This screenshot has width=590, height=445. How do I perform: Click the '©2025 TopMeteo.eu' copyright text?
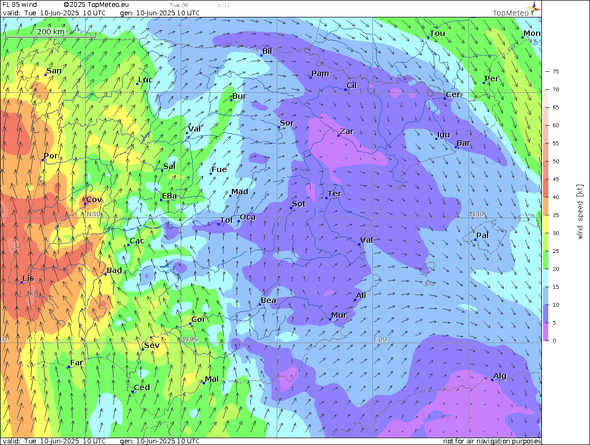96,5
